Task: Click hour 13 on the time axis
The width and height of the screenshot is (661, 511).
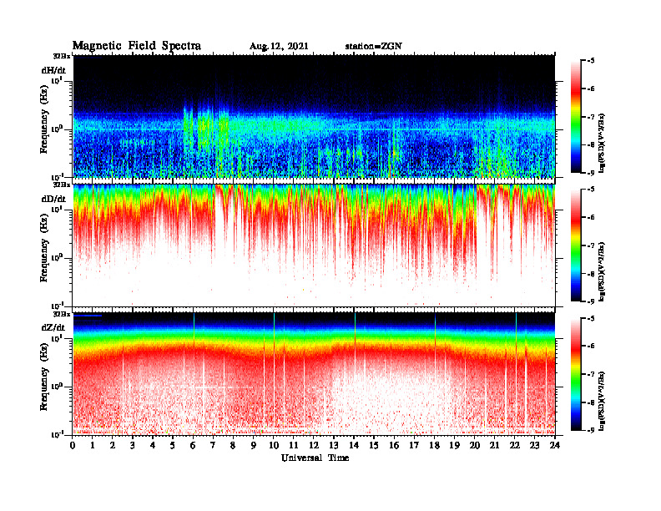Action: (x=334, y=445)
